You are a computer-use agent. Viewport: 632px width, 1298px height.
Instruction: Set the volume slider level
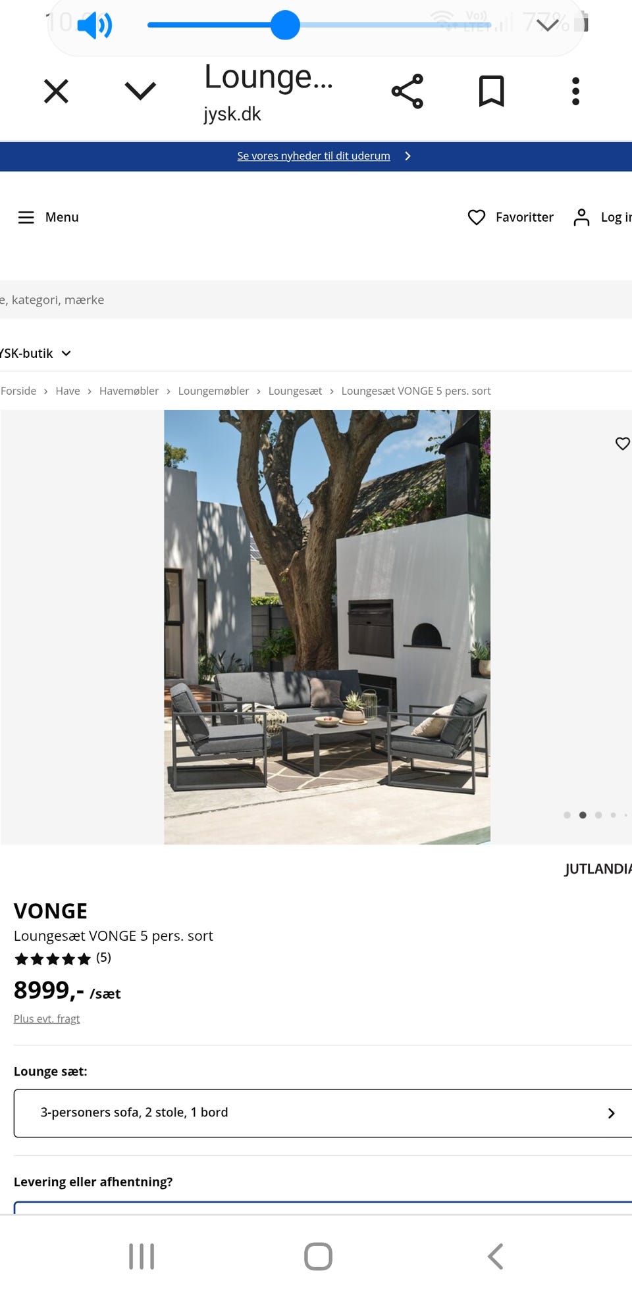pos(319,25)
